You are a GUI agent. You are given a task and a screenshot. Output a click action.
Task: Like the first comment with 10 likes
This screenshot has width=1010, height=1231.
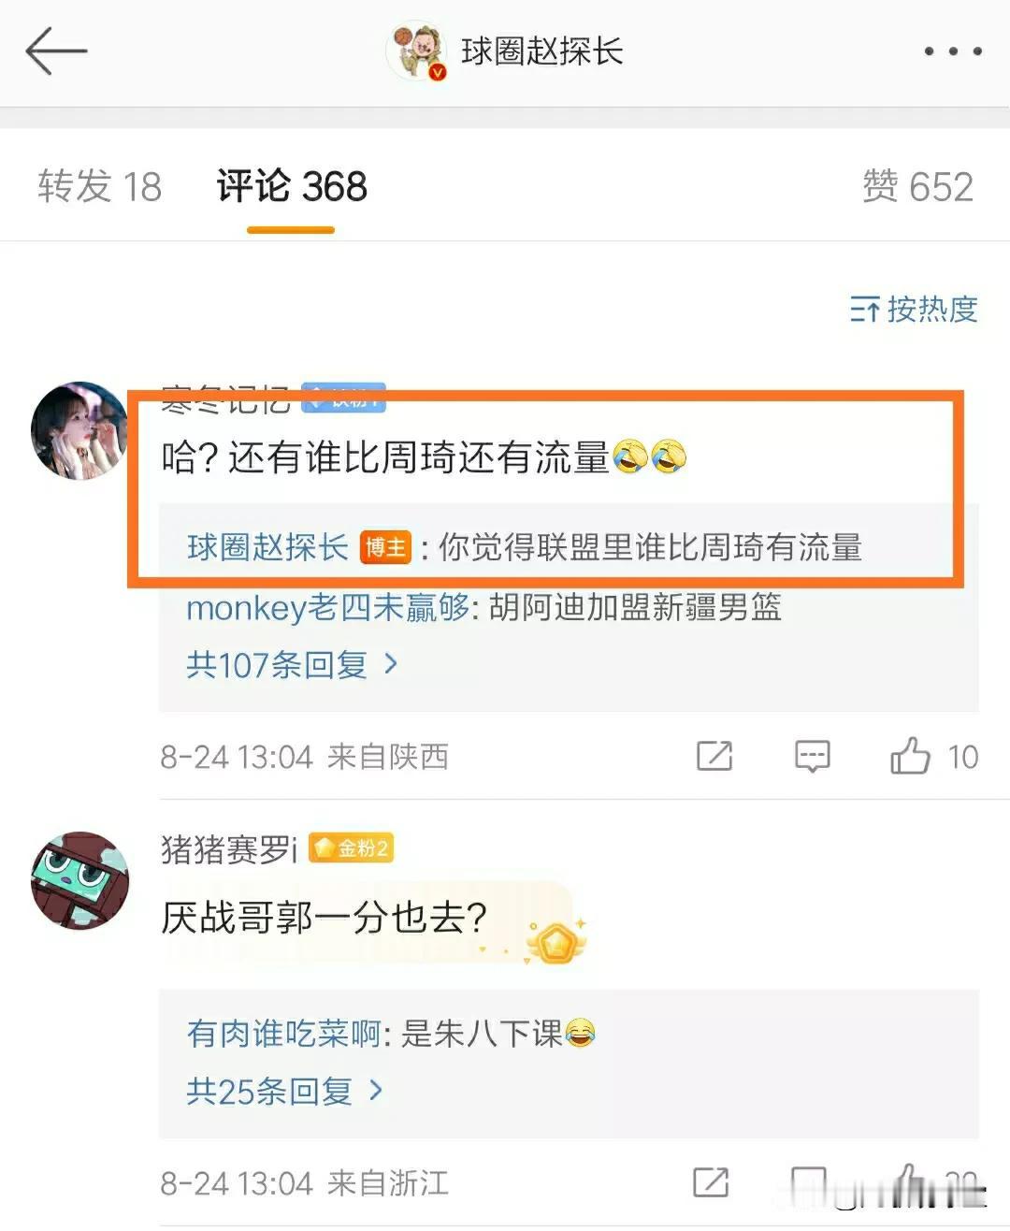click(911, 756)
